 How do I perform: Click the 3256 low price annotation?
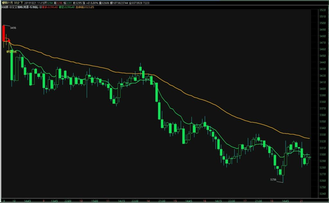pyautogui.click(x=273, y=180)
